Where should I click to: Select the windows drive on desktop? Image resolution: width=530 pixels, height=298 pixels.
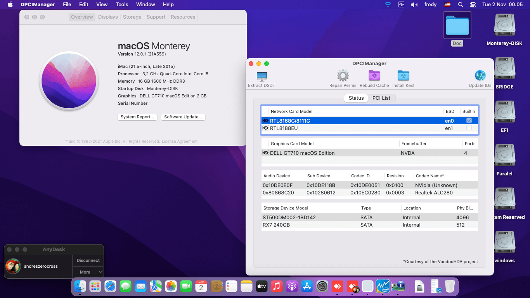pyautogui.click(x=504, y=243)
